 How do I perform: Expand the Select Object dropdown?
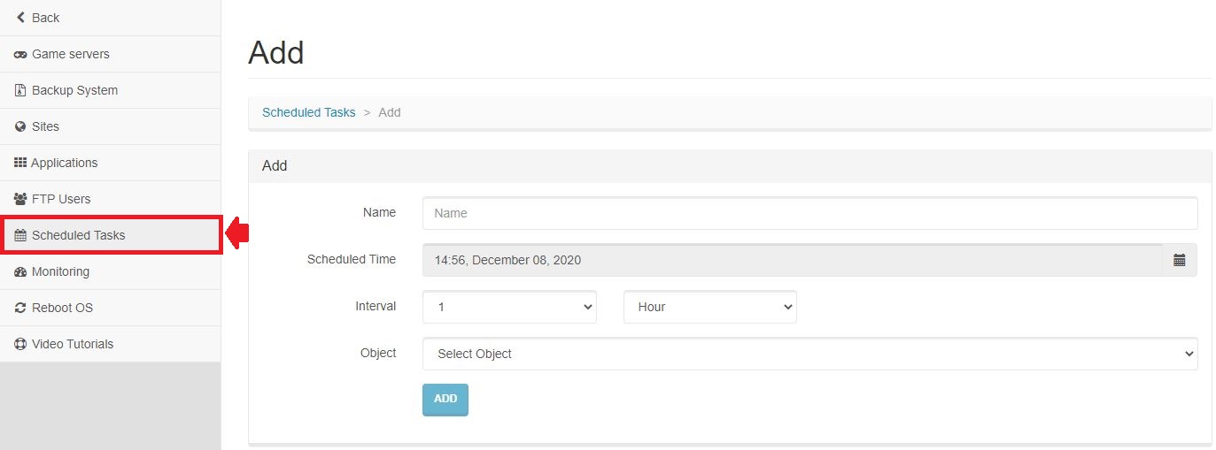810,354
